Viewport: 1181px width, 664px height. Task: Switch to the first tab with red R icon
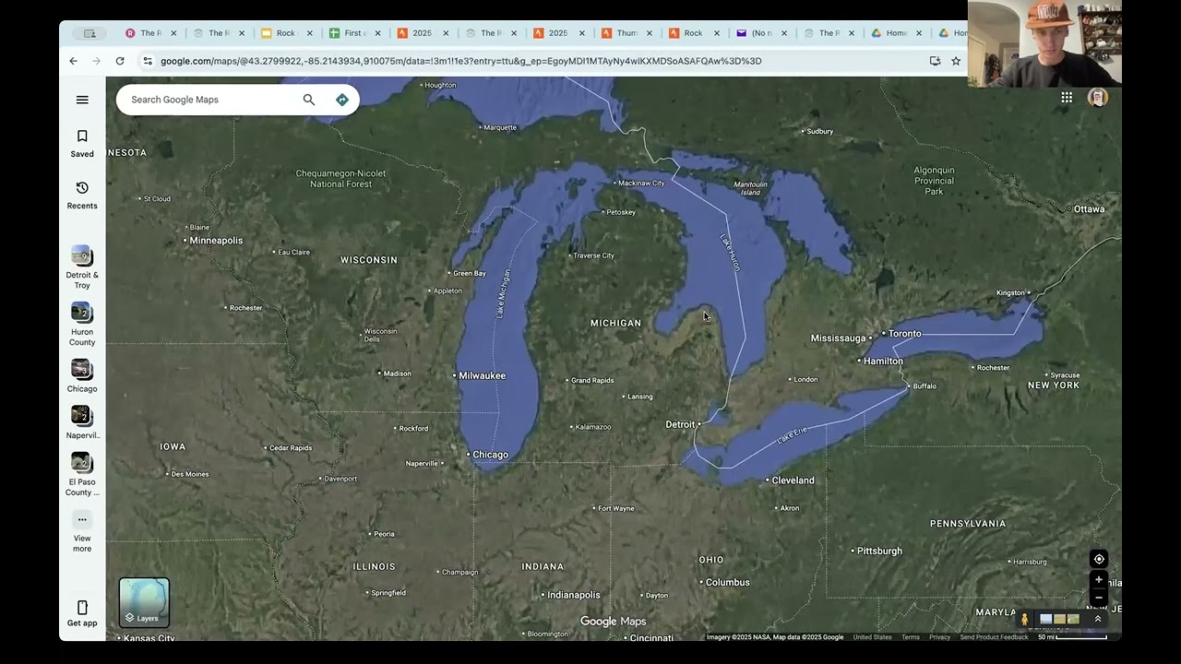[150, 33]
